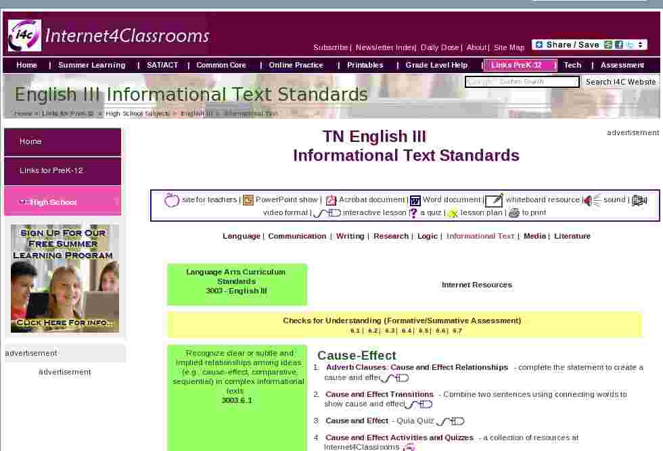Open the SAT/ACT menu
This screenshot has height=451, width=663.
coord(162,65)
